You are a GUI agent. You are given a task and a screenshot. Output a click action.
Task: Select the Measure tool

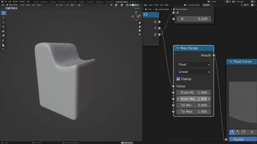pos(4,45)
